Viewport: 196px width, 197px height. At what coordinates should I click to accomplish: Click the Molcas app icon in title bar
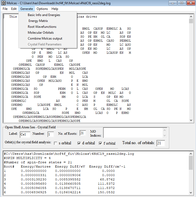[x=3, y=3]
